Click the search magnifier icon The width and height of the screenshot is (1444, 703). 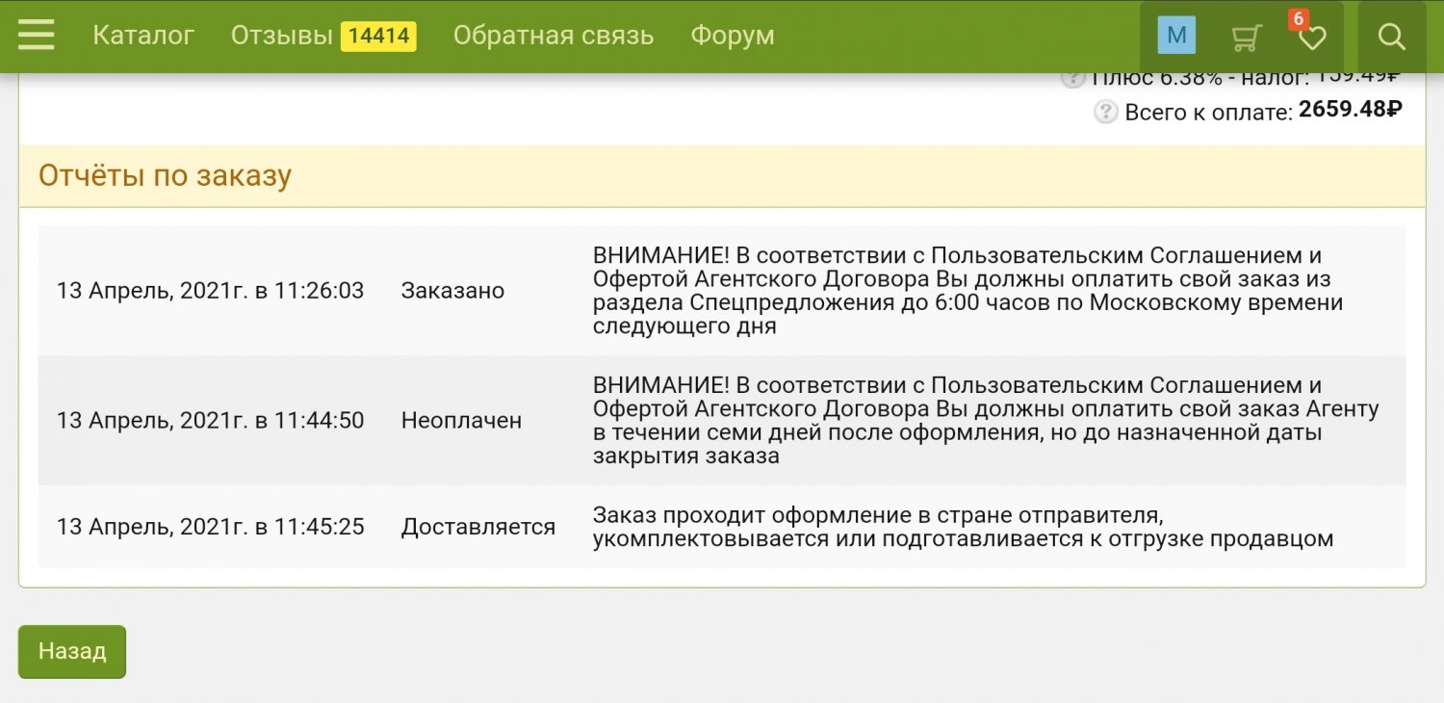click(x=1392, y=37)
